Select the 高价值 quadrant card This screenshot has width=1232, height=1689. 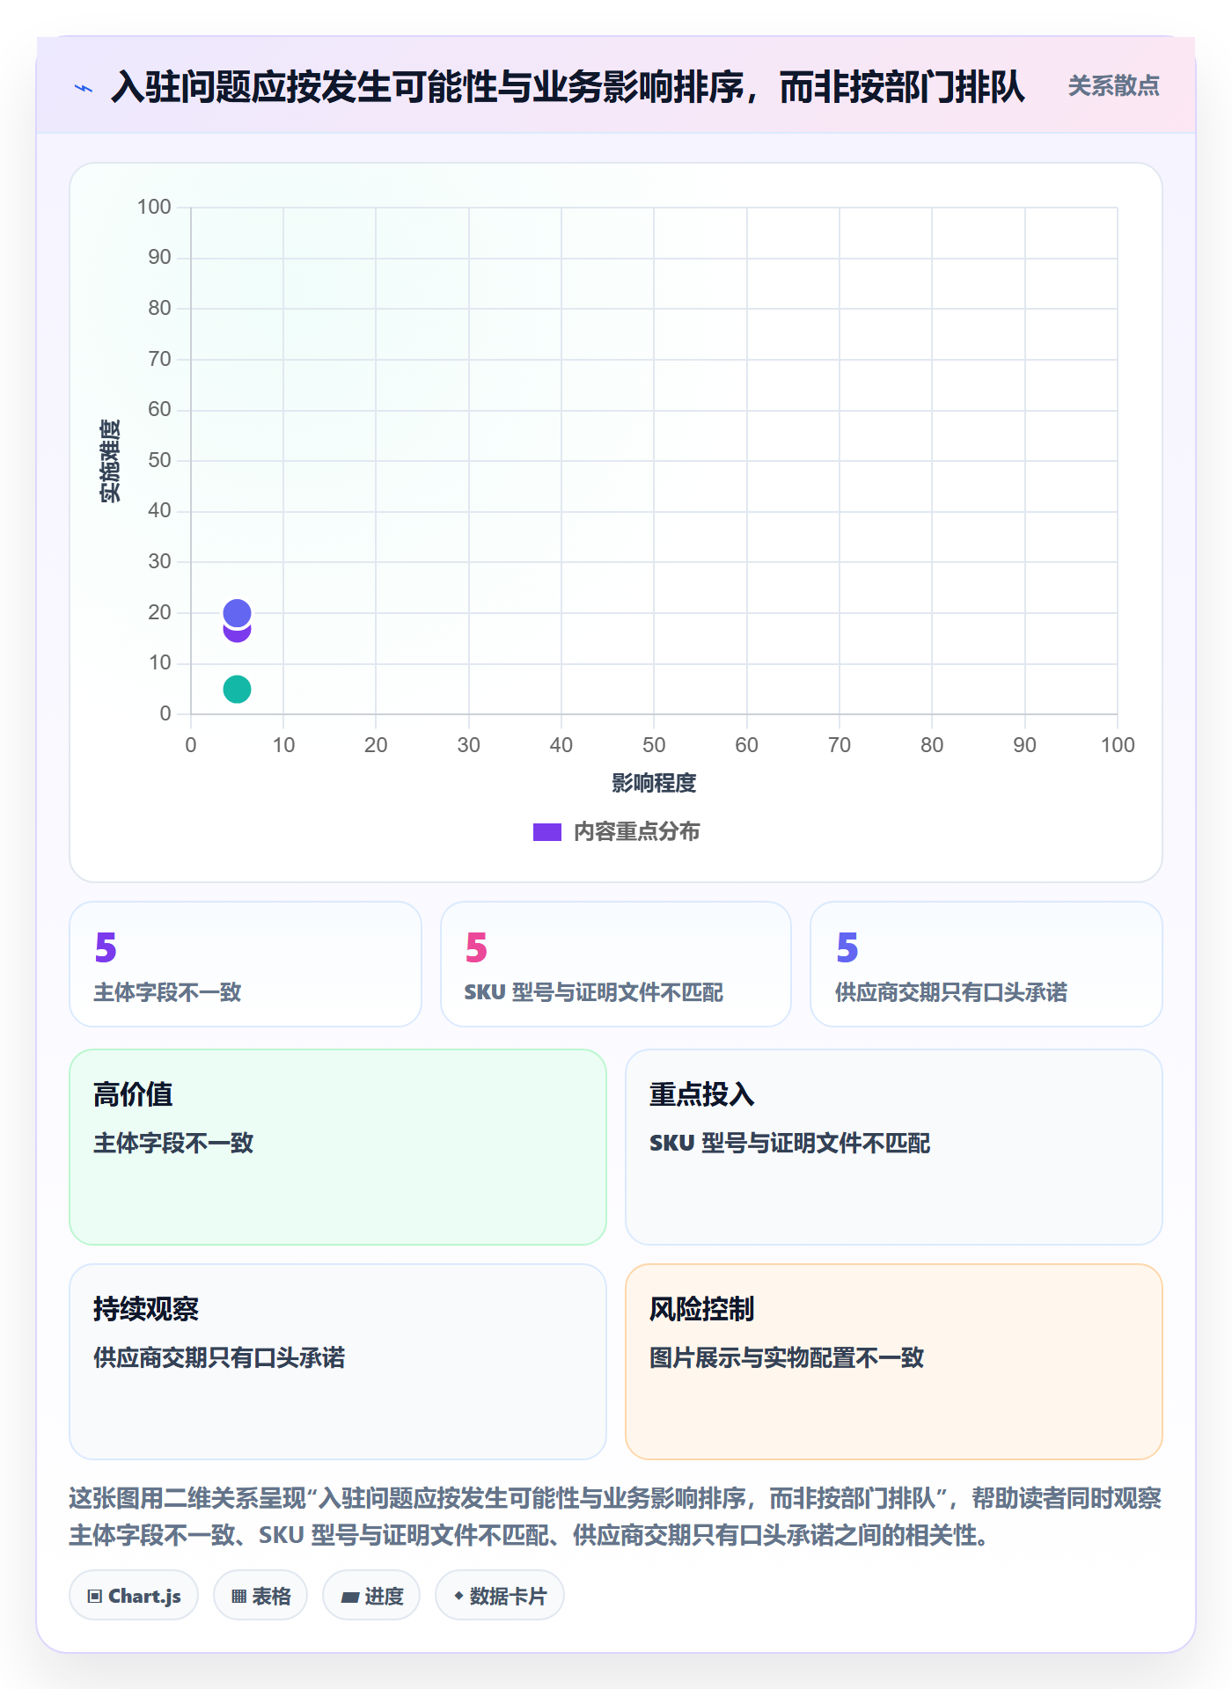(338, 1147)
